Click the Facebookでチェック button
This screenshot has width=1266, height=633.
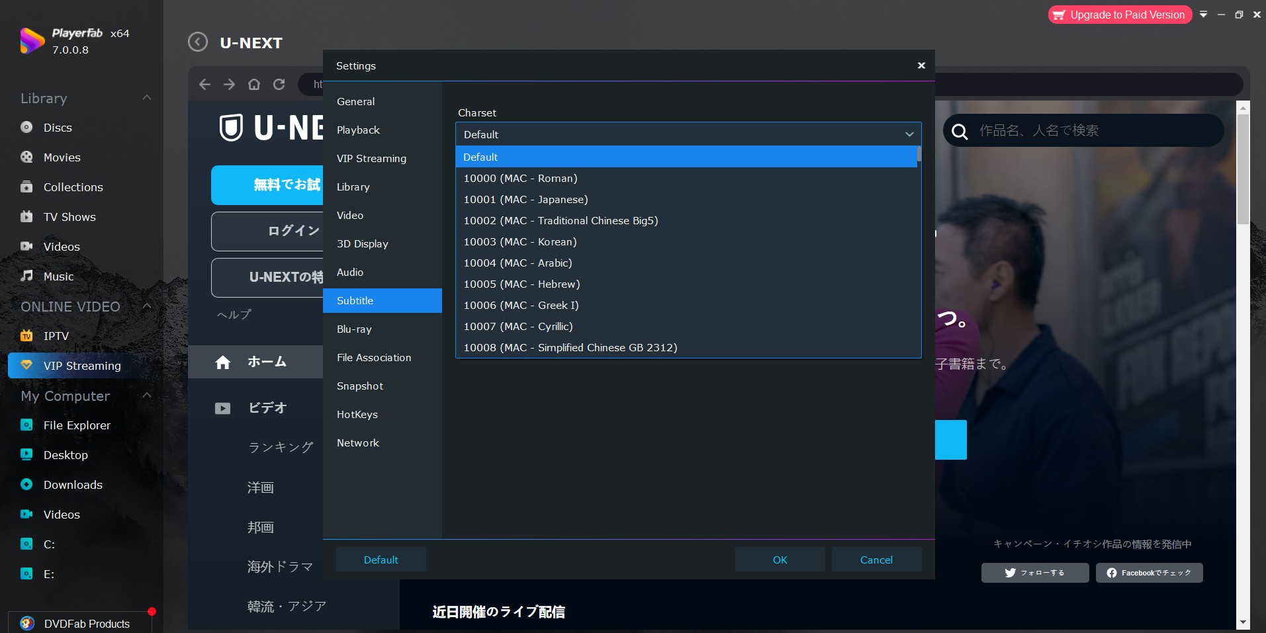(x=1149, y=573)
